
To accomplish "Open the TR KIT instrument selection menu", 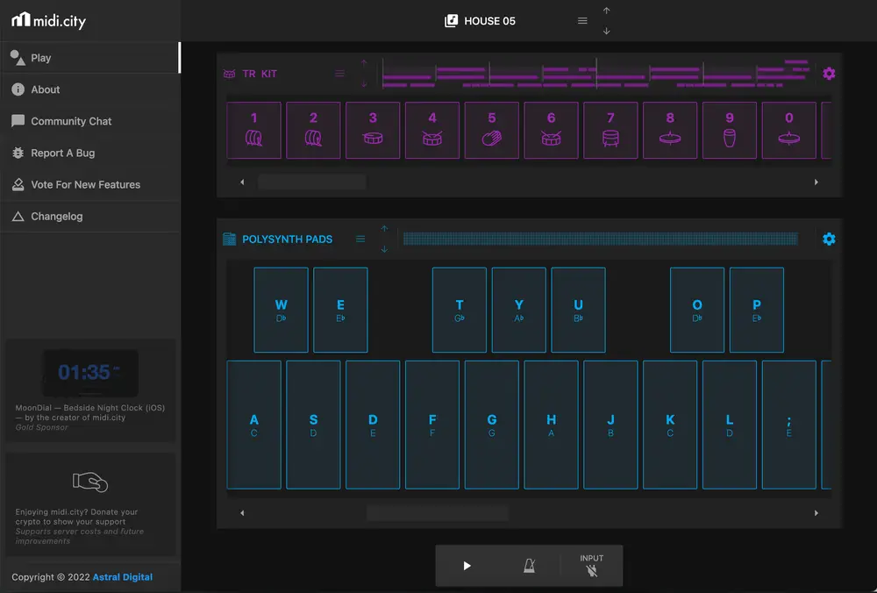I will point(339,74).
